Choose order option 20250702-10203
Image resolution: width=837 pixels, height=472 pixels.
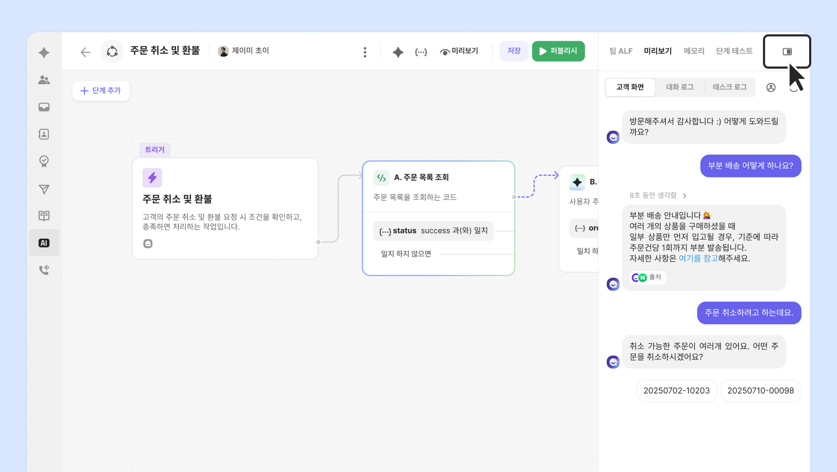677,390
